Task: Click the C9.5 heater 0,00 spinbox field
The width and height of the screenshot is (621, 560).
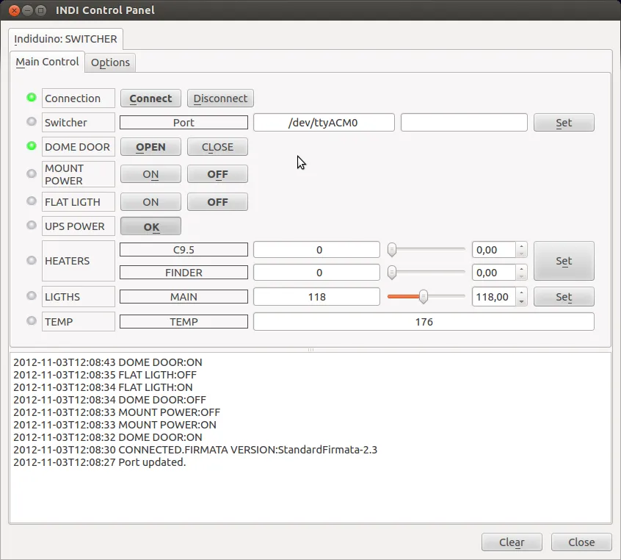Action: pyautogui.click(x=494, y=250)
